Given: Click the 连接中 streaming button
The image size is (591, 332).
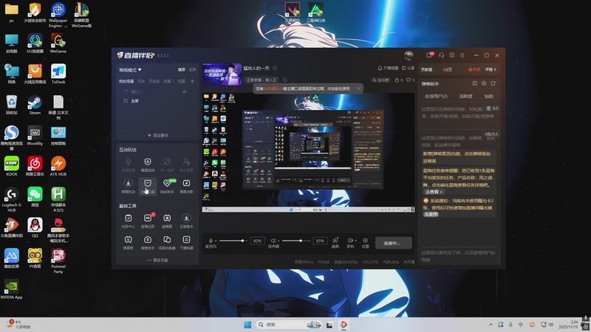Looking at the screenshot, I should coord(393,243).
